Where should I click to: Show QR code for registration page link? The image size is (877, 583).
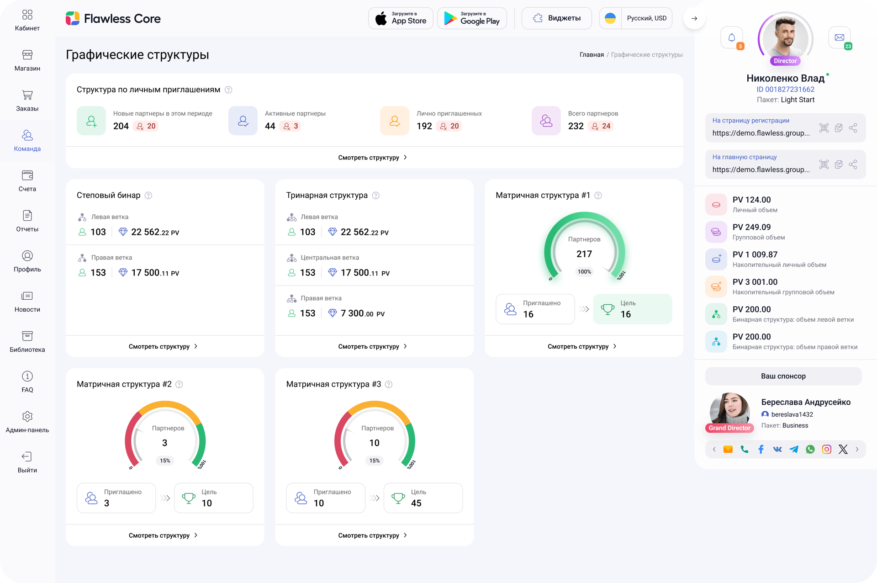[x=824, y=128]
